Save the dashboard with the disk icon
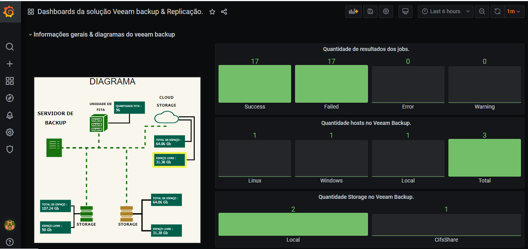The height and width of the screenshot is (249, 528). coord(370,12)
